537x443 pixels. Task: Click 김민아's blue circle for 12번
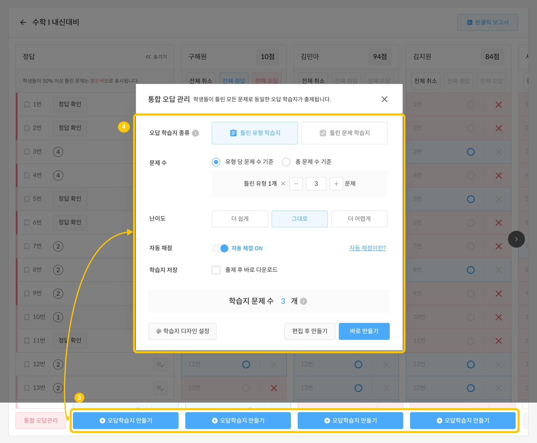tap(358, 364)
